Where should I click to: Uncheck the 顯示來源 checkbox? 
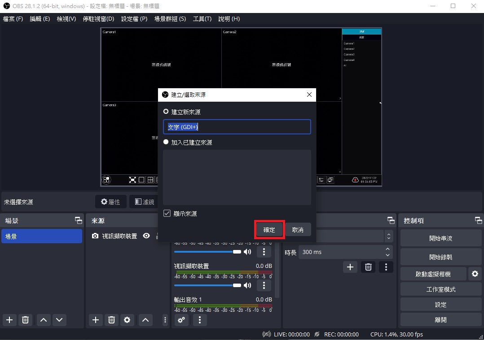pyautogui.click(x=167, y=213)
